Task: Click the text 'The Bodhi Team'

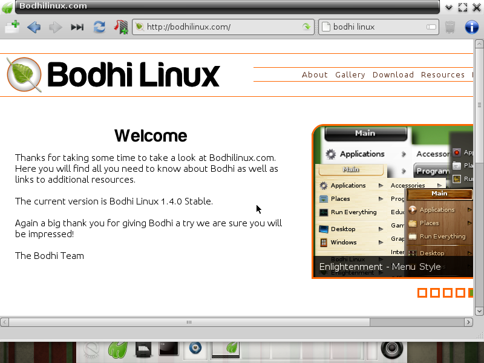Action: tap(50, 255)
